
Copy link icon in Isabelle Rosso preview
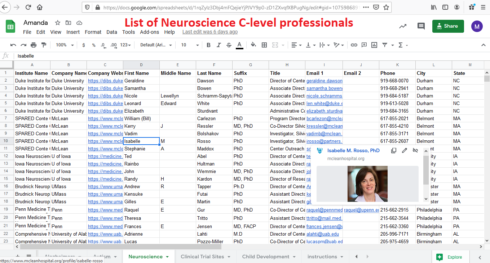(x=394, y=150)
